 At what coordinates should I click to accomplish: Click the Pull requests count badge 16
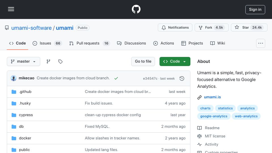pos(106,43)
